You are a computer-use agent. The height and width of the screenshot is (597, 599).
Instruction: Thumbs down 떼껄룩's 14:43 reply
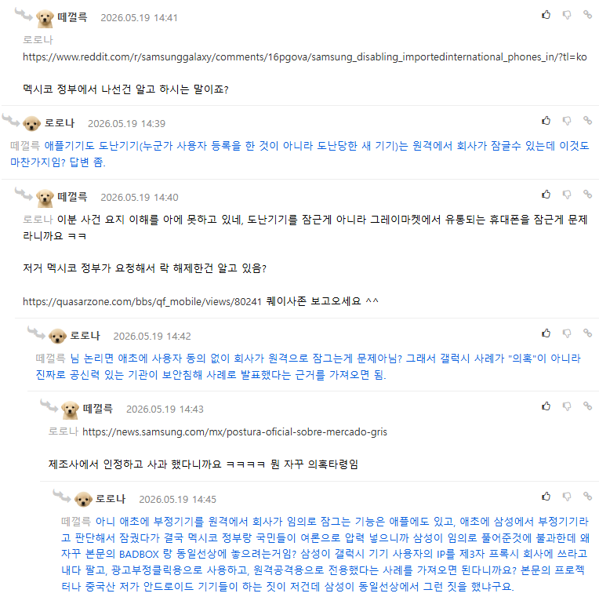567,406
